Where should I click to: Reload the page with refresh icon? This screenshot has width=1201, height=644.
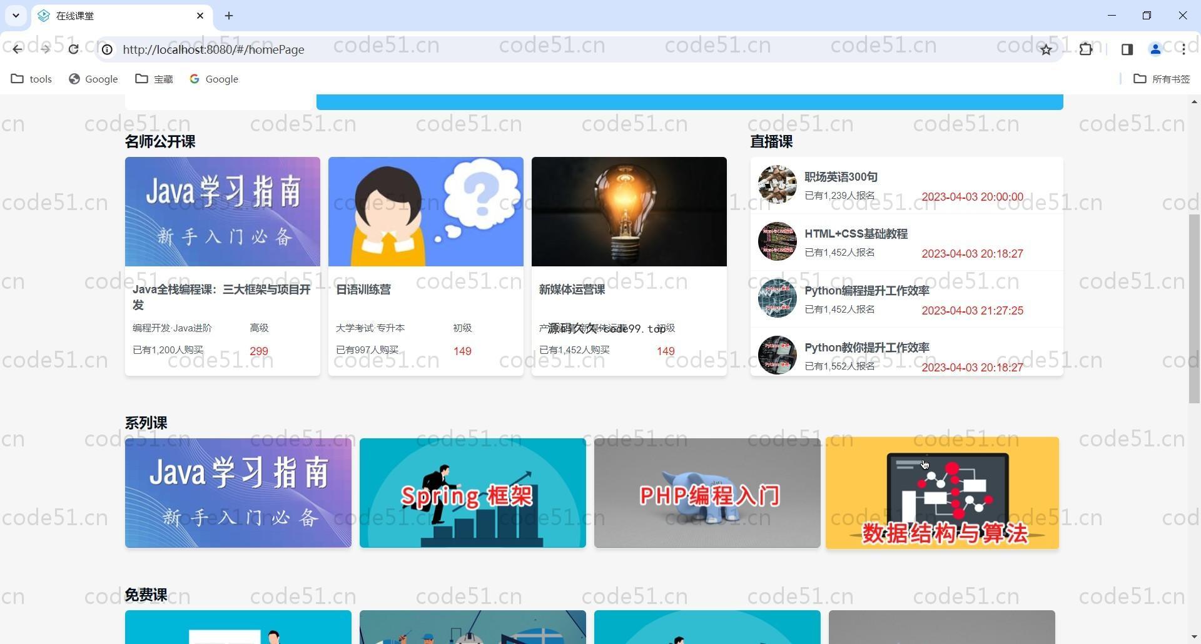[x=73, y=49]
